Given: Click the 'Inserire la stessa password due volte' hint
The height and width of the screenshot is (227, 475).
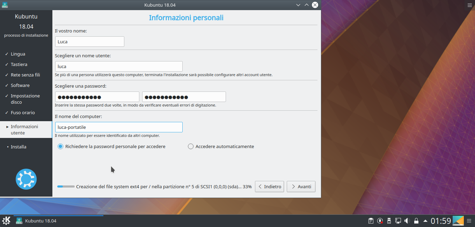Looking at the screenshot, I should [136, 105].
